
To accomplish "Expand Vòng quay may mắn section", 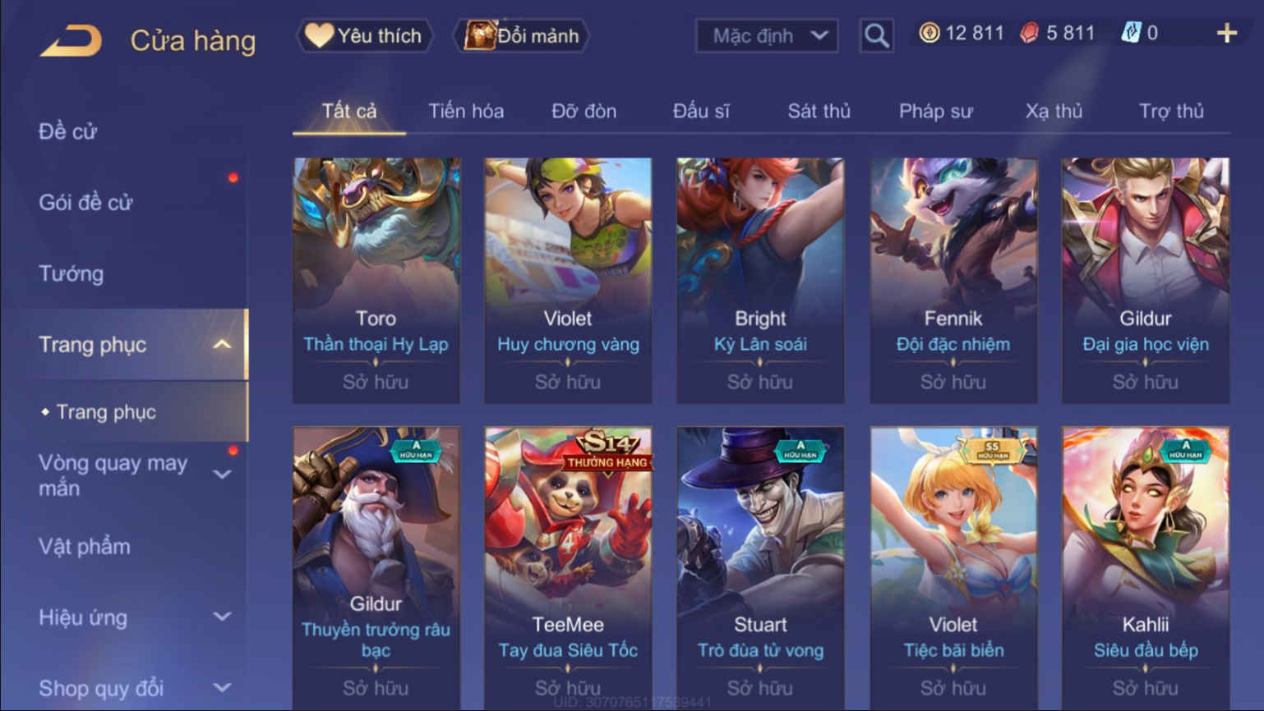I will tap(222, 475).
